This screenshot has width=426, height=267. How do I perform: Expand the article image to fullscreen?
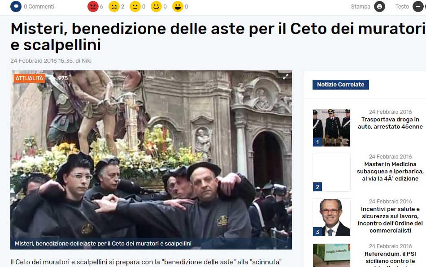click(285, 77)
